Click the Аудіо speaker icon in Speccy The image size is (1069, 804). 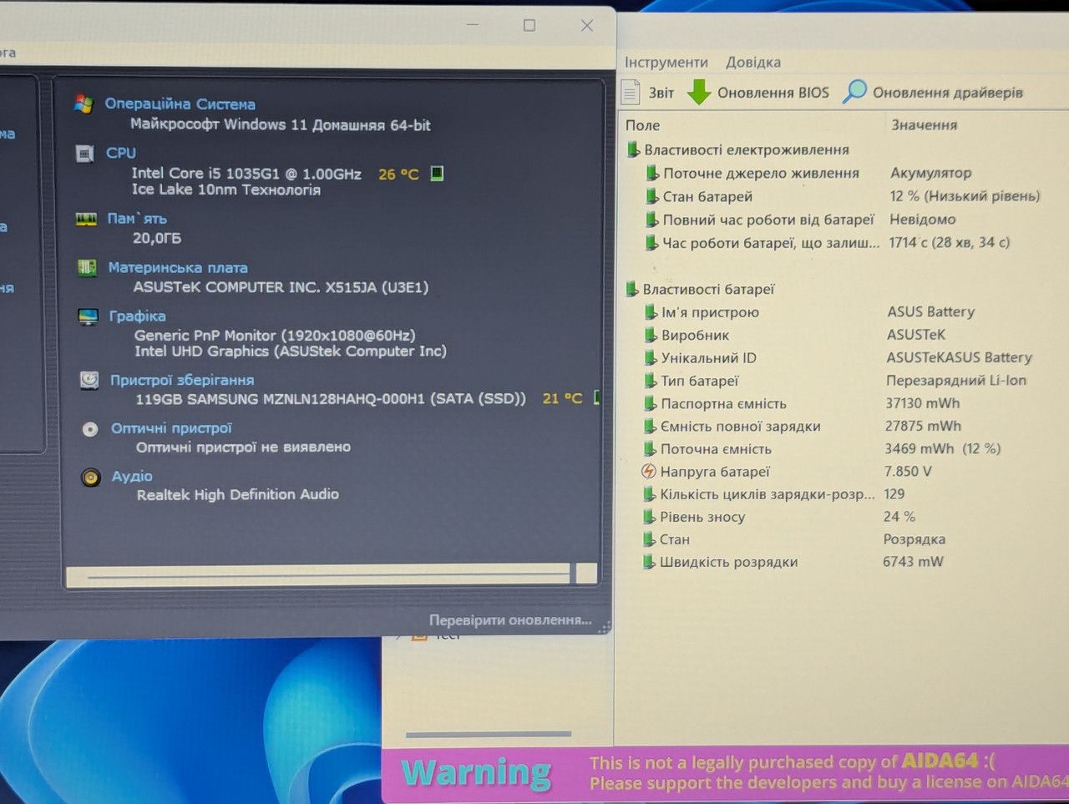point(91,478)
